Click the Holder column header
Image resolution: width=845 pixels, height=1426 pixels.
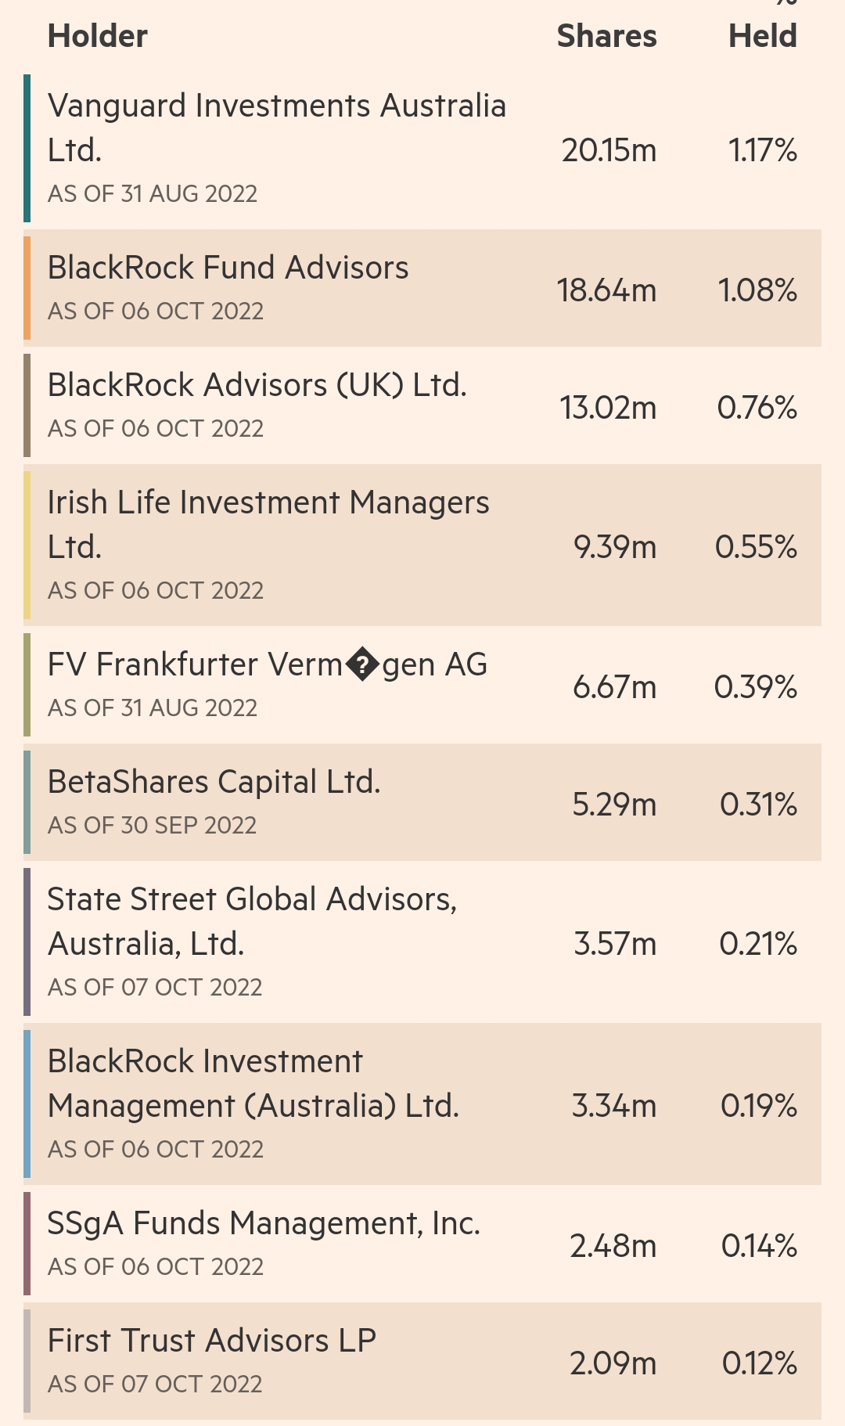pyautogui.click(x=98, y=36)
